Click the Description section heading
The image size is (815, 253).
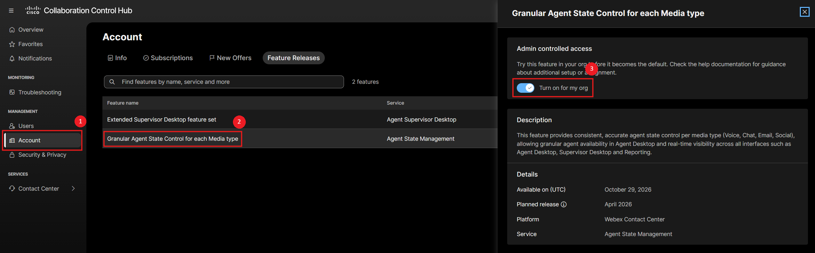(534, 120)
